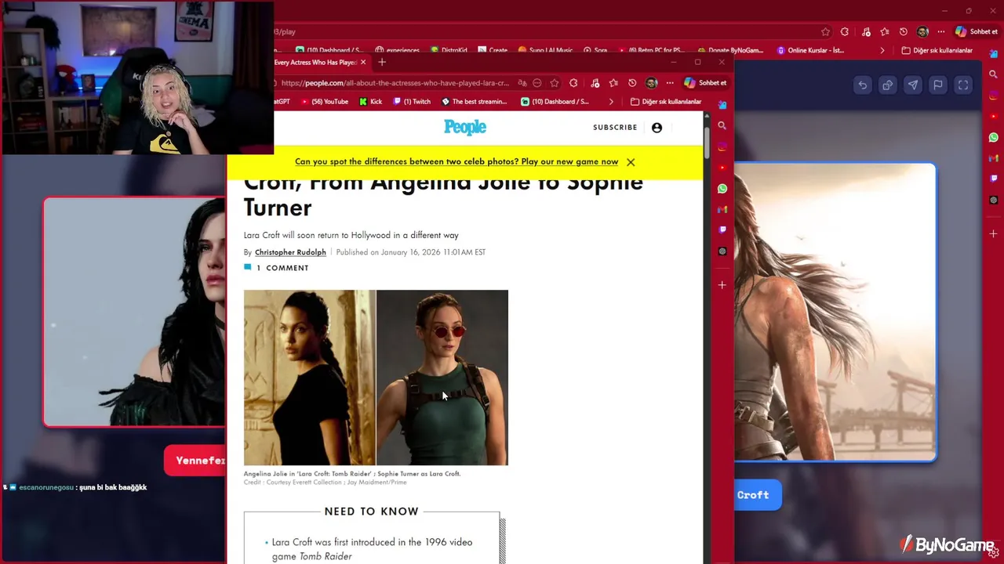Screen dimensions: 1004x564
Task: Open YouTube in the back window sidebar
Action: [x=994, y=117]
